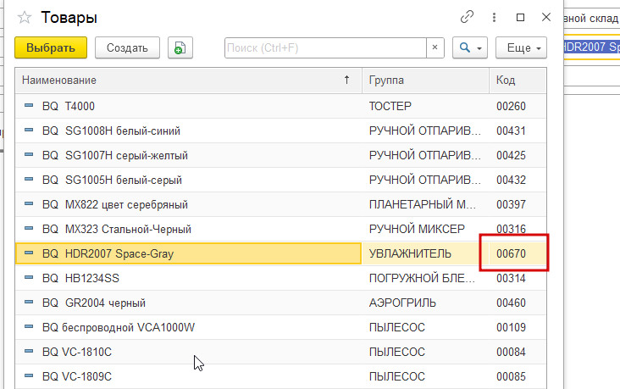
Task: Click code cell 00109
Action: coord(518,327)
